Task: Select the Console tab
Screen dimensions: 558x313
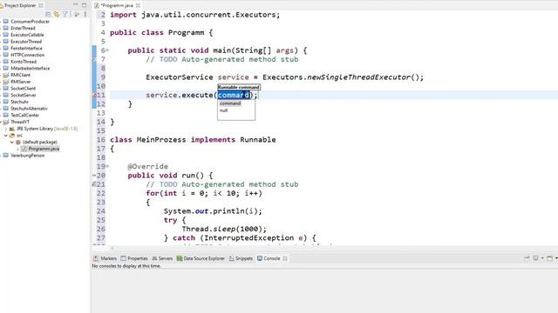Action: (x=269, y=258)
